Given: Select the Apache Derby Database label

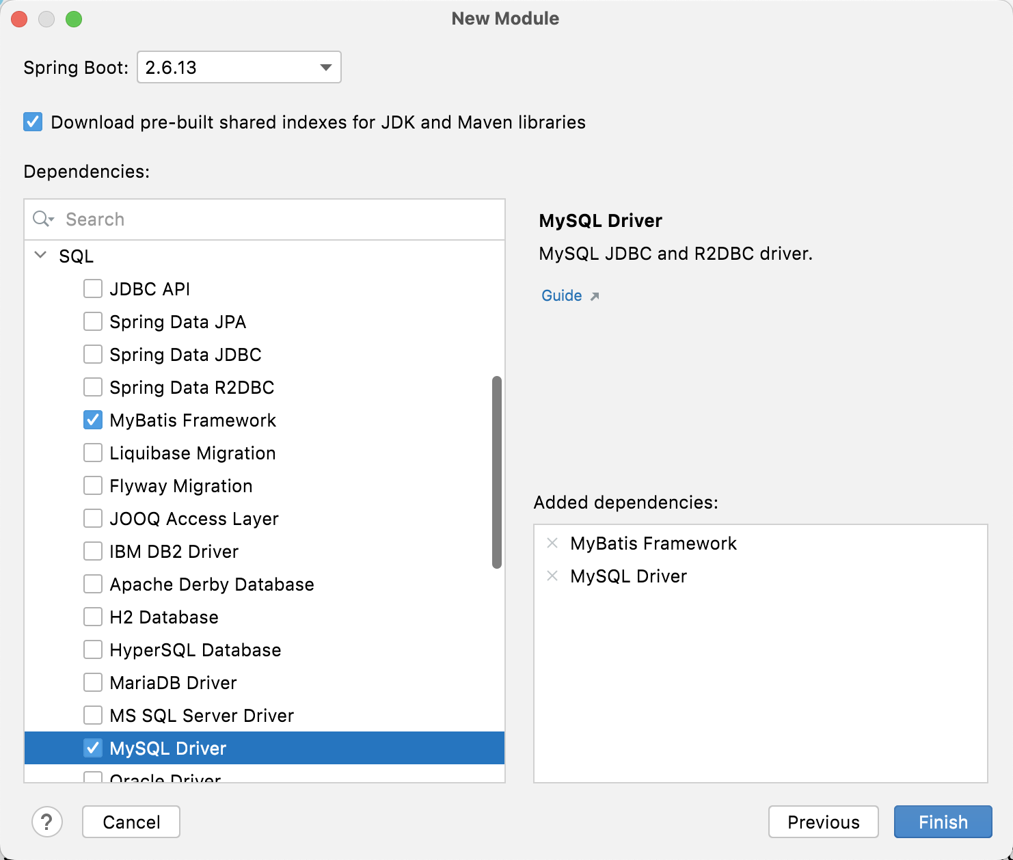Looking at the screenshot, I should coord(212,584).
